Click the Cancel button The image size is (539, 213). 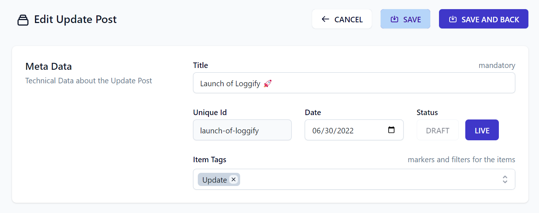342,19
